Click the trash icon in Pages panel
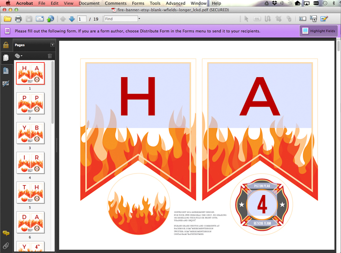Screen dimensions: 341x253 50,56
